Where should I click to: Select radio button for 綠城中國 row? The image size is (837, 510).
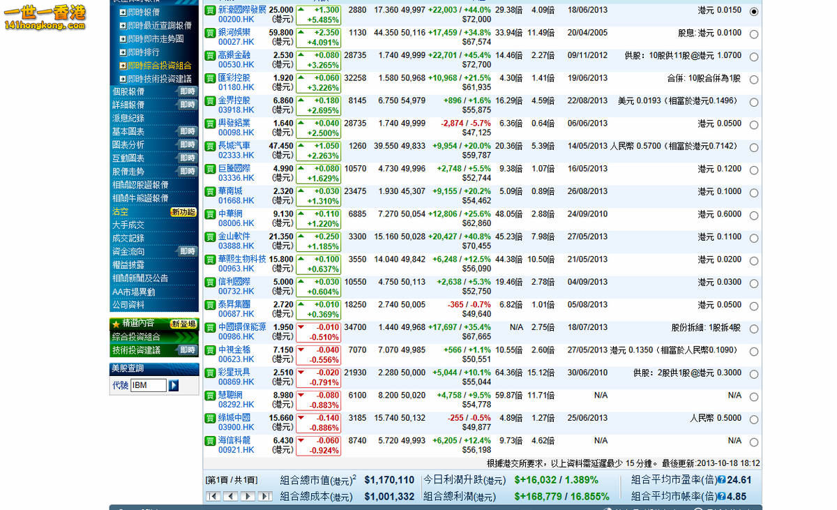click(x=754, y=420)
